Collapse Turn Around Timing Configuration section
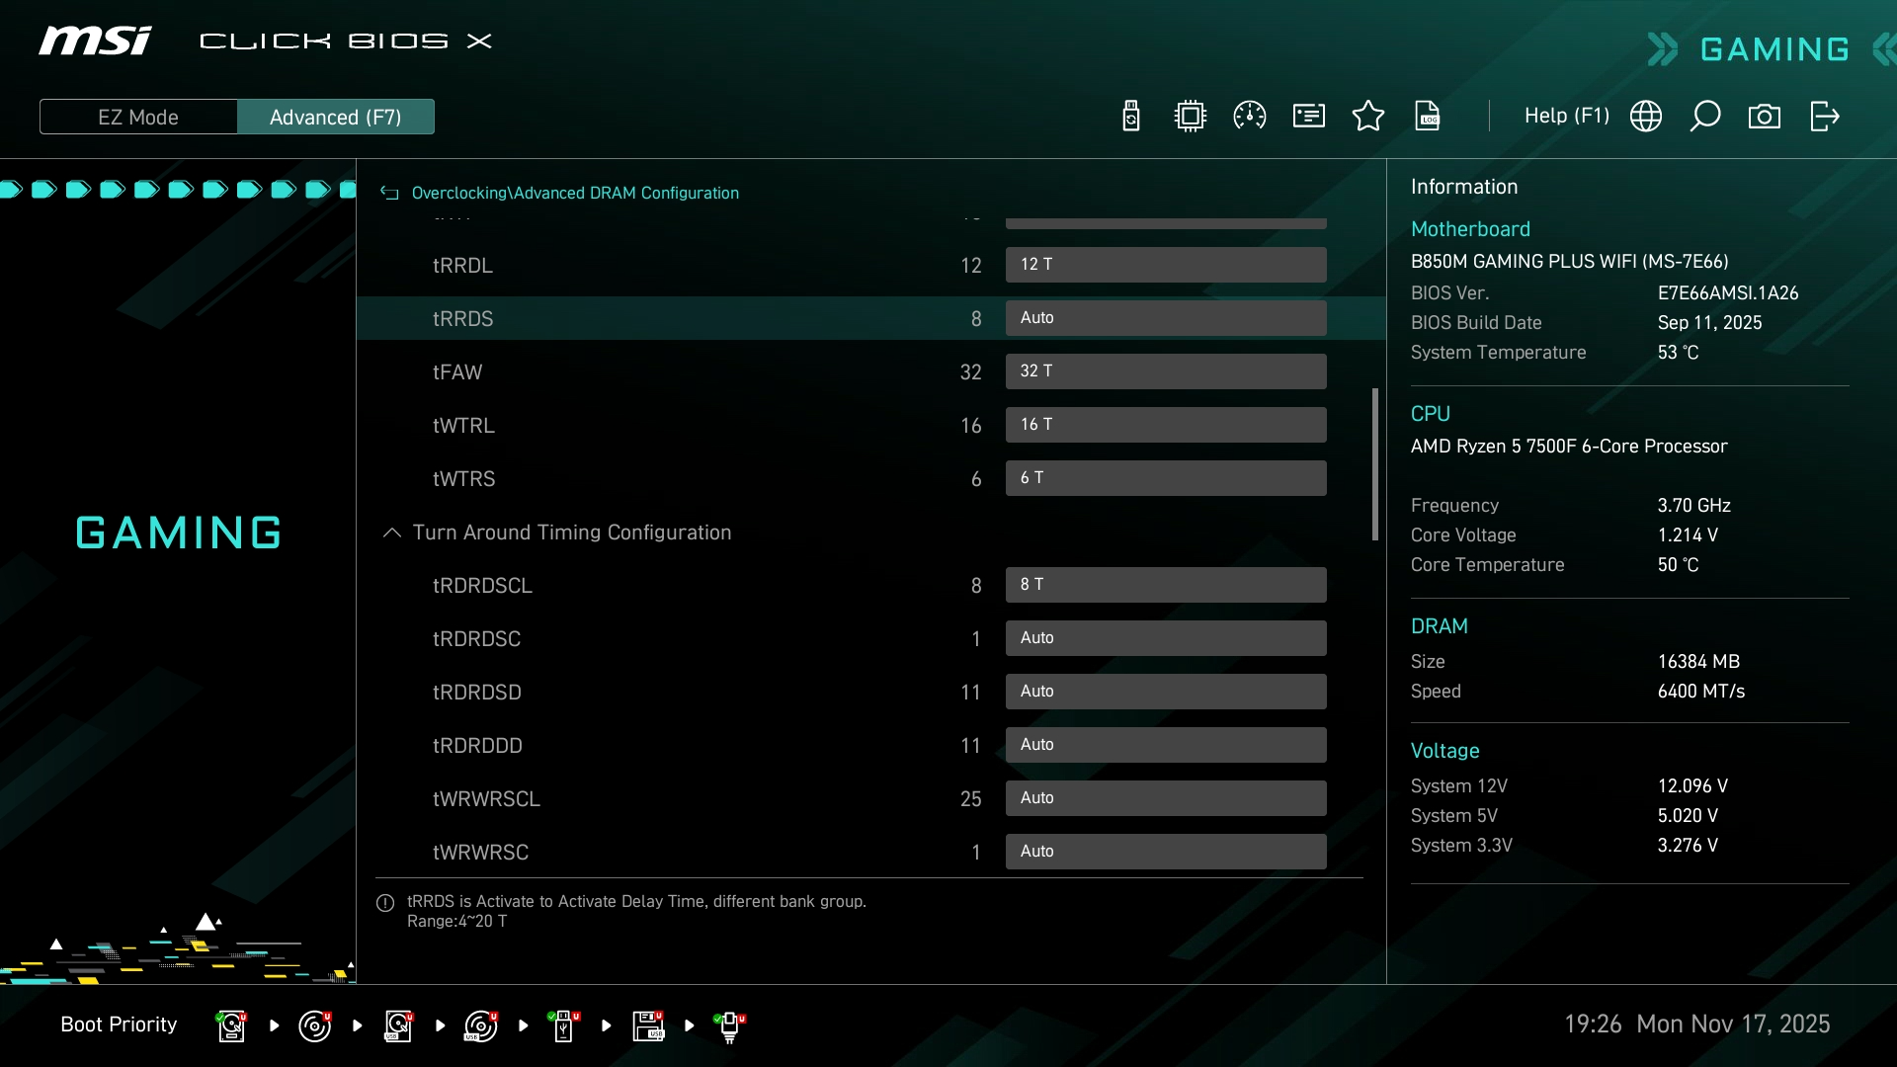The height and width of the screenshot is (1067, 1897). coord(391,533)
